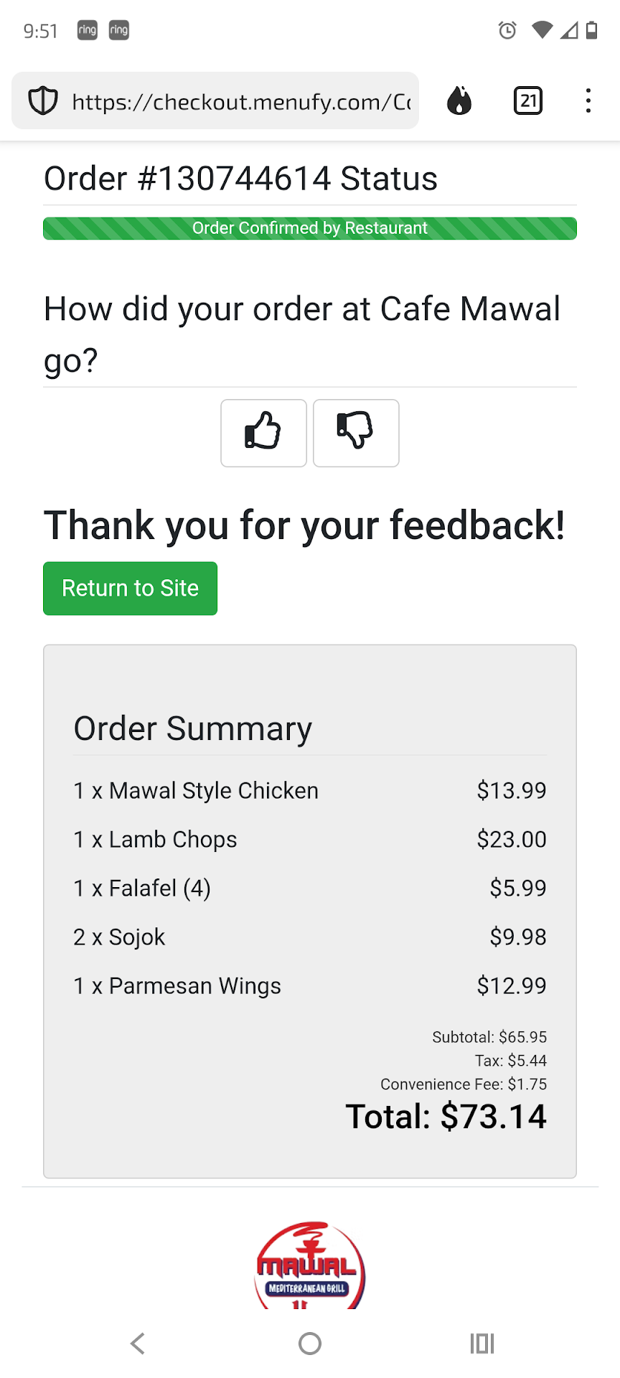Open the recent apps overview button
The image size is (620, 1378).
click(482, 1344)
